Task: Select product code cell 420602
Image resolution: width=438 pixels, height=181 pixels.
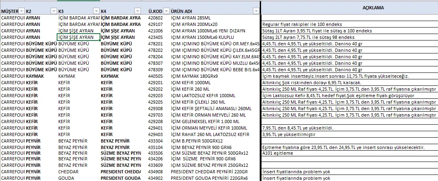Action: [x=155, y=18]
